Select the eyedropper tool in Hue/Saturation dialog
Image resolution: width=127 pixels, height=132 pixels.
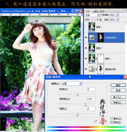[x=95, y=121]
